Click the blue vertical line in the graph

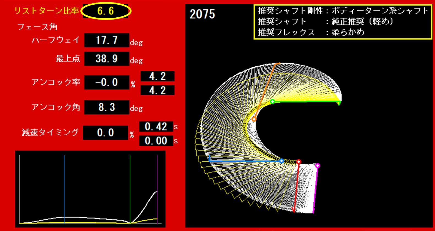64,189
